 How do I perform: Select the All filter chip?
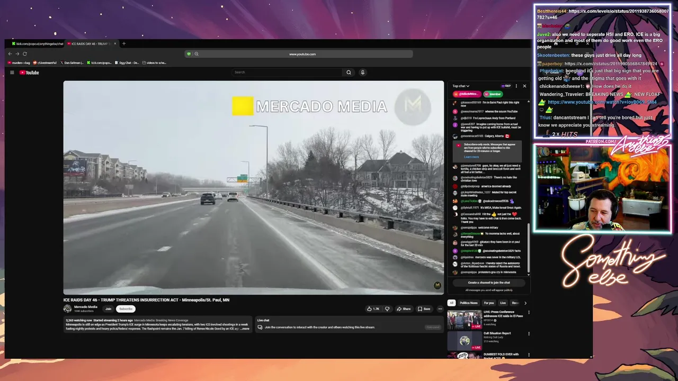click(x=451, y=303)
